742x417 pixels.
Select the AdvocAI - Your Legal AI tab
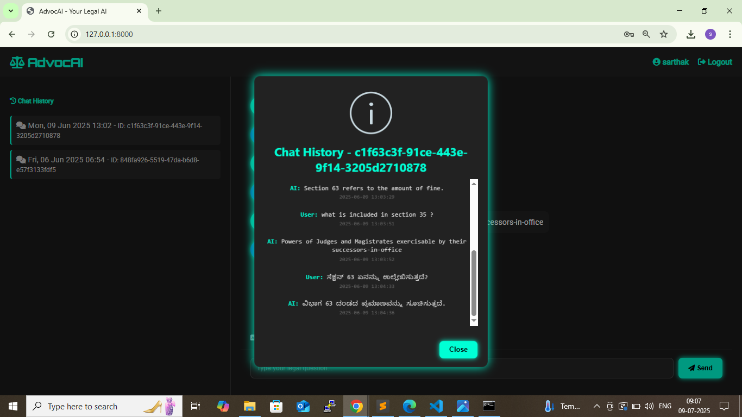point(85,11)
